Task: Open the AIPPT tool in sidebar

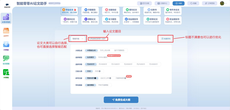Action: coord(6,32)
